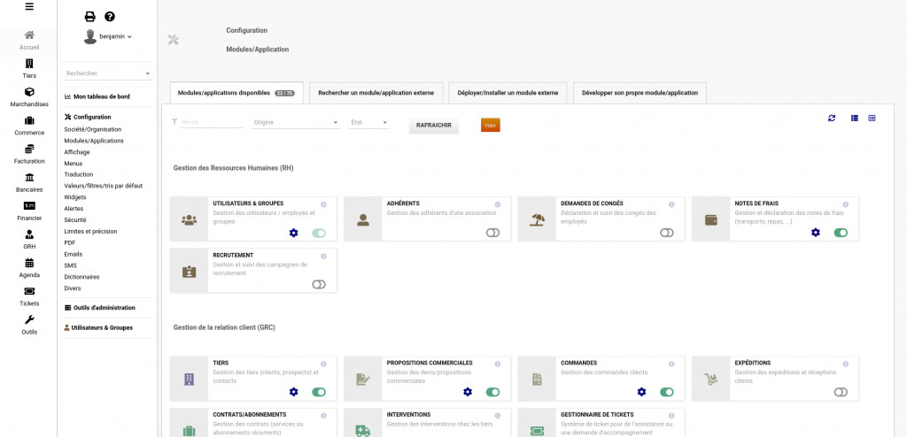Open the Origine filter dropdown
The width and height of the screenshot is (907, 437).
pyautogui.click(x=296, y=123)
